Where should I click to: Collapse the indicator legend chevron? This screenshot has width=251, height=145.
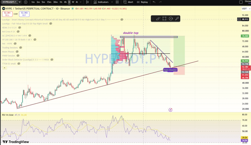coord(5,68)
